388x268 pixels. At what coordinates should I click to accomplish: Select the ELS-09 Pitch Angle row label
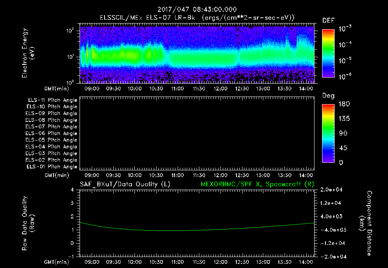coord(51,114)
